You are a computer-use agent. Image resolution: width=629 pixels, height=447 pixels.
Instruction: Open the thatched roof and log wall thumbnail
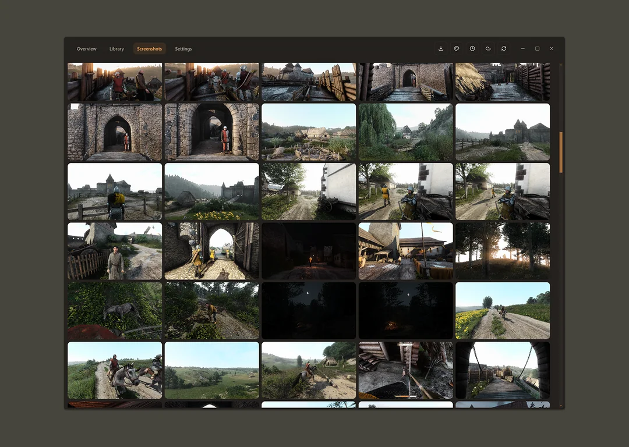(503, 82)
